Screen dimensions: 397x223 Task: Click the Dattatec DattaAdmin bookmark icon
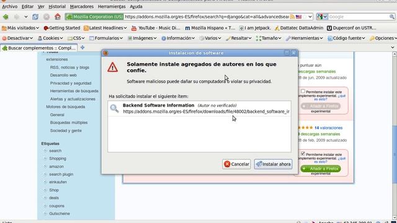coord(277,28)
